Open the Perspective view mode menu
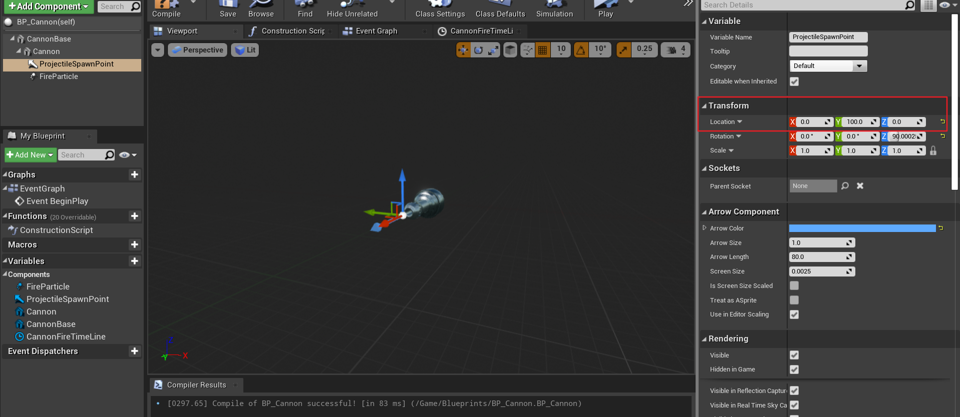Screen dimensions: 960x417 [197, 50]
